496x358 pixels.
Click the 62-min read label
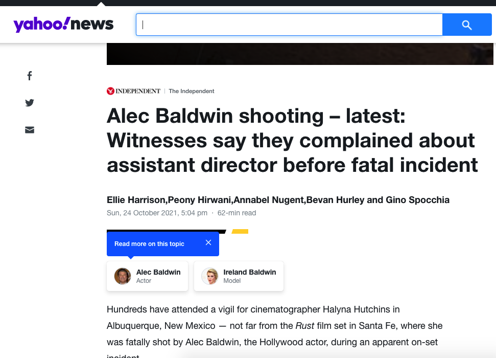pyautogui.click(x=237, y=213)
